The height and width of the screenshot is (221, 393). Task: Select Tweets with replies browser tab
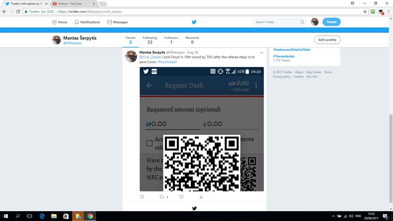pos(27,4)
